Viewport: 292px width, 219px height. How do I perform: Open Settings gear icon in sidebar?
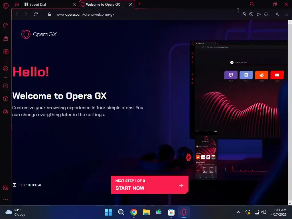pyautogui.click(x=6, y=111)
